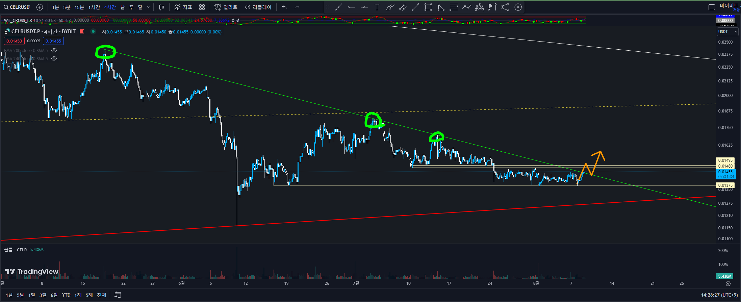741x302 pixels.
Task: Select the head and shoulders pattern tool
Action: (480, 7)
